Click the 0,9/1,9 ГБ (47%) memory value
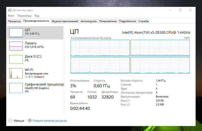This screenshot has height=131, width=202. click(x=34, y=47)
